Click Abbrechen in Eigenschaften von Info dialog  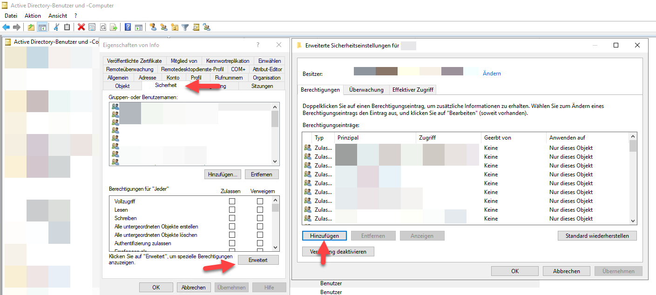coord(194,288)
